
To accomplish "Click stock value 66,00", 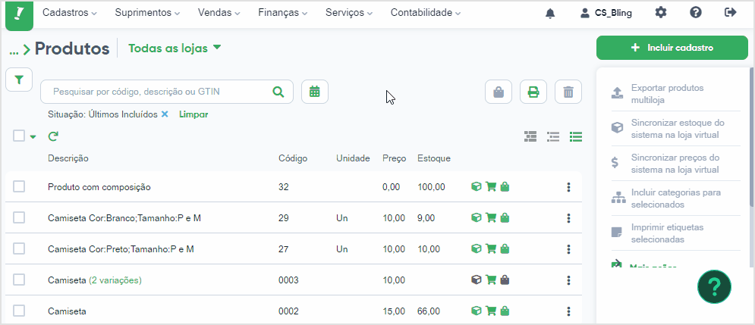I will 429,311.
